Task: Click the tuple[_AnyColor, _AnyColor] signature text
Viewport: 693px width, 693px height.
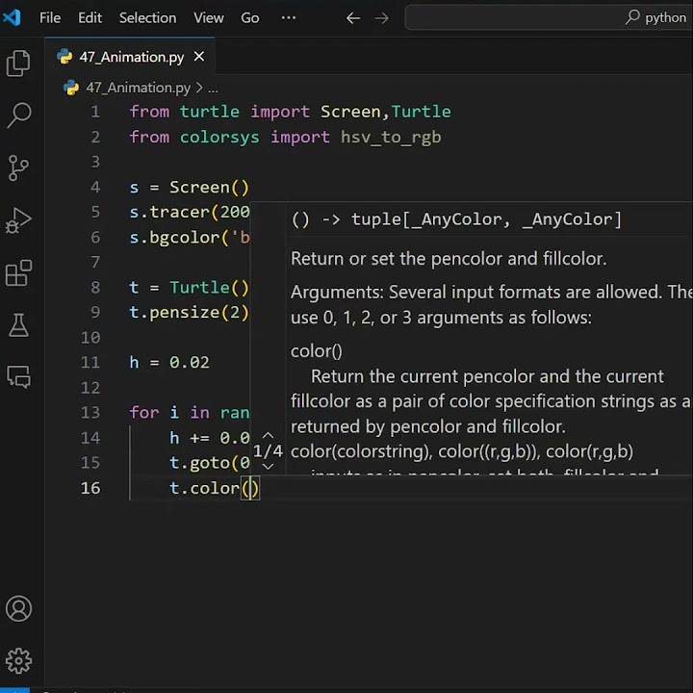Action: [486, 219]
